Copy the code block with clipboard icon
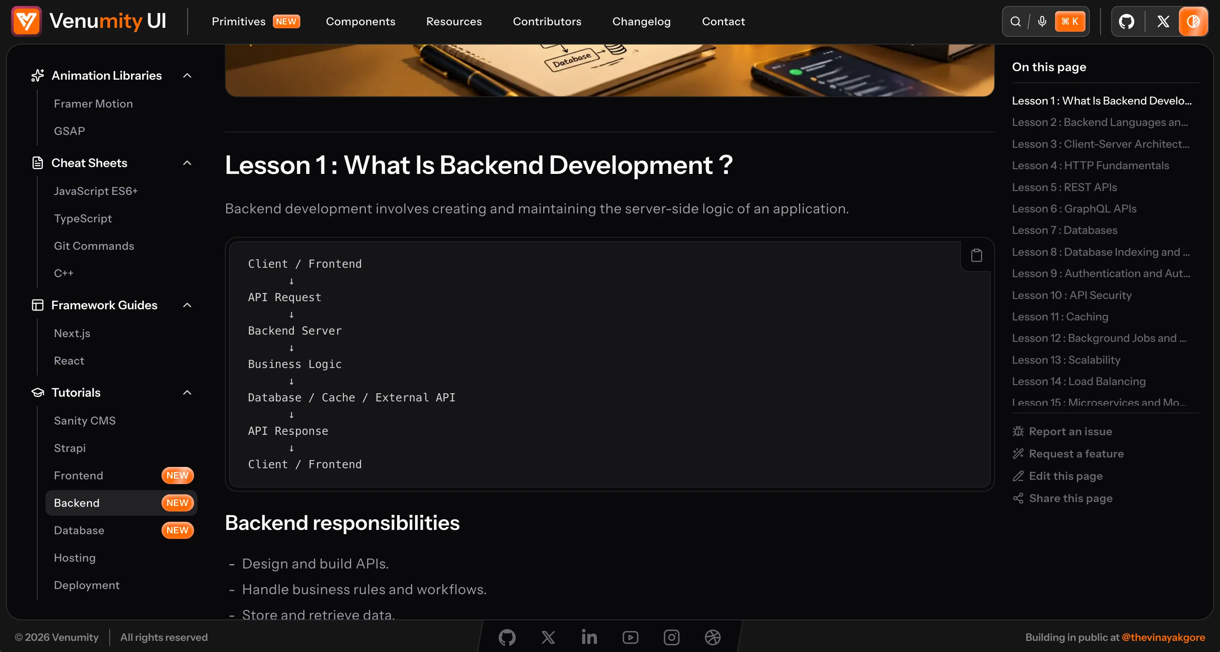The image size is (1220, 652). (x=977, y=255)
